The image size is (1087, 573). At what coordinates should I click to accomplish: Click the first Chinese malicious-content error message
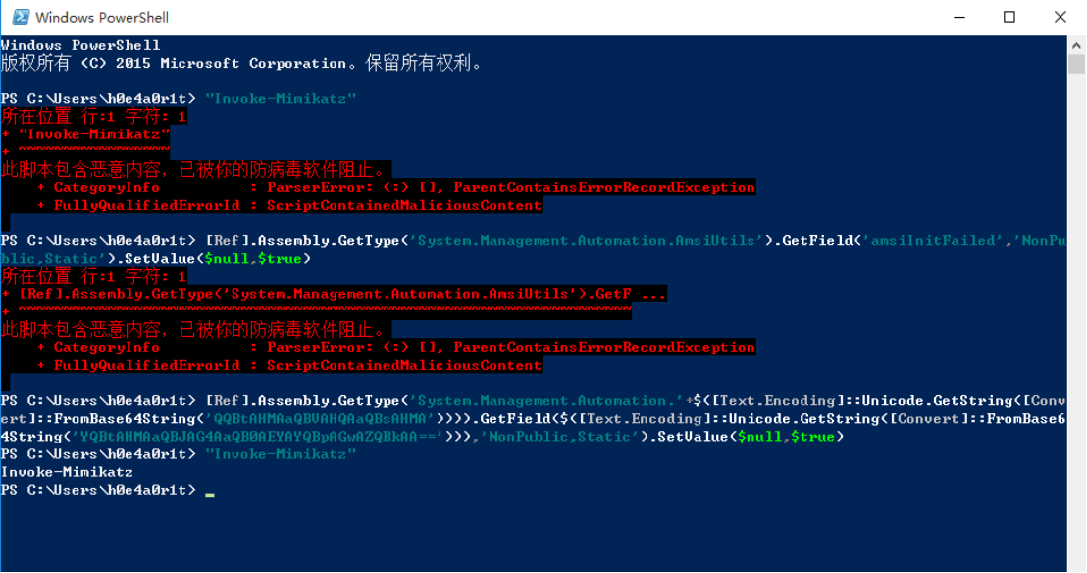coord(194,170)
